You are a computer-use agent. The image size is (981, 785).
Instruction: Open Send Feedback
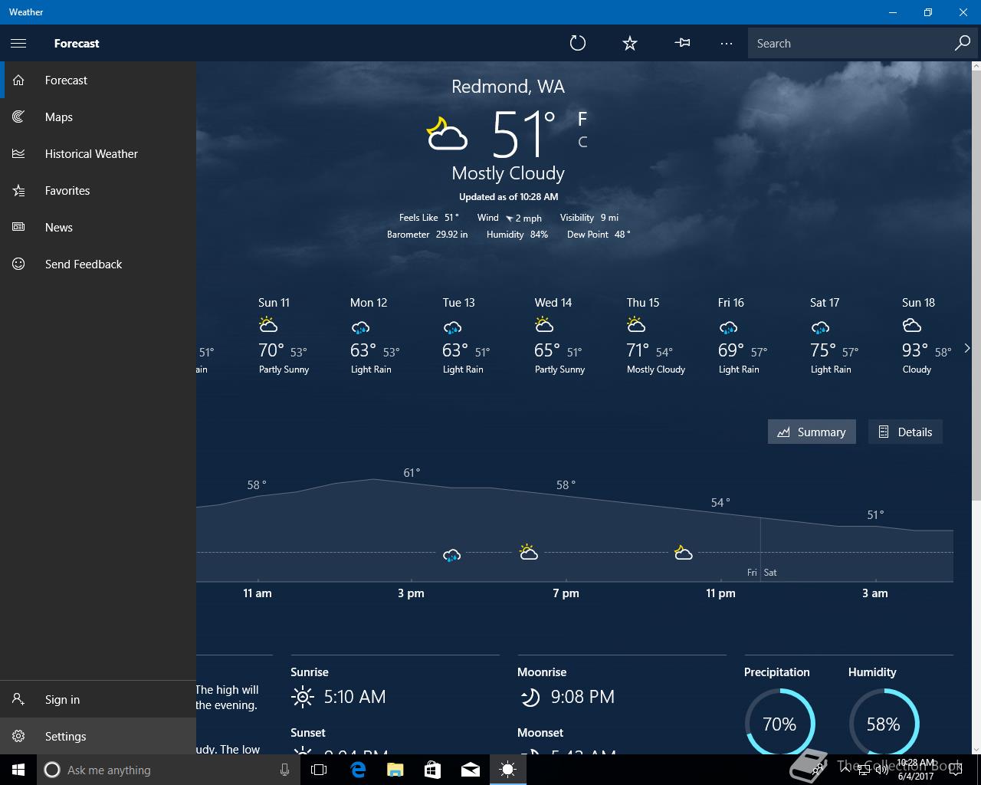[98, 264]
